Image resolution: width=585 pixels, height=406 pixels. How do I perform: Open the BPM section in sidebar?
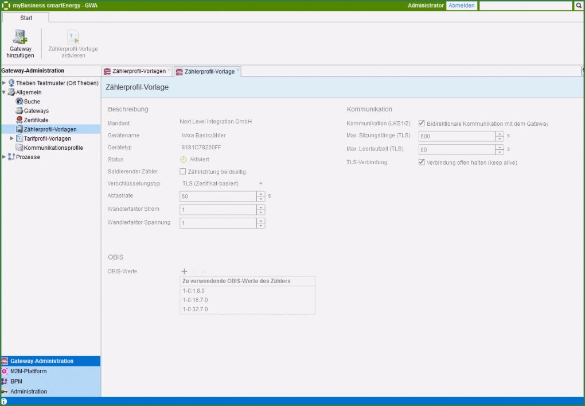[x=16, y=381]
